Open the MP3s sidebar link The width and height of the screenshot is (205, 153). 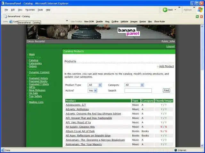(x=32, y=87)
